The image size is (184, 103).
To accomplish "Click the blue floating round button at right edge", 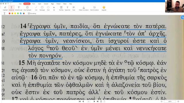I will (182, 17).
